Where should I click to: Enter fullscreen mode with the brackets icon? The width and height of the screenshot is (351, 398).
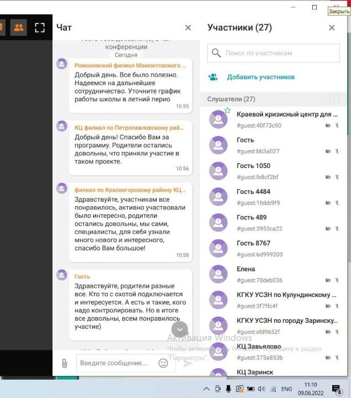pos(40,28)
